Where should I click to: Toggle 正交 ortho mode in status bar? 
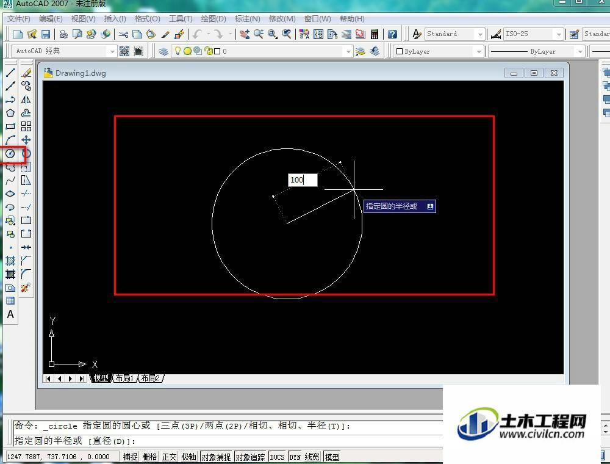[169, 457]
